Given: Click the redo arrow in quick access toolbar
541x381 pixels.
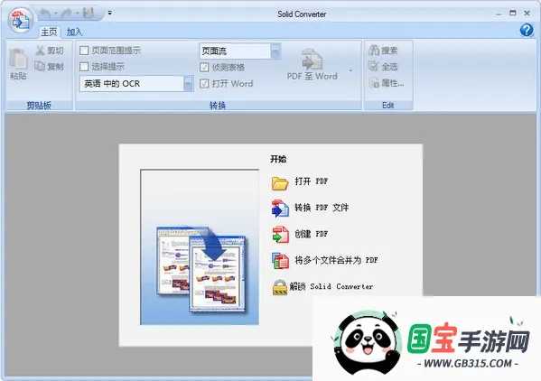Looking at the screenshot, I should [x=67, y=14].
